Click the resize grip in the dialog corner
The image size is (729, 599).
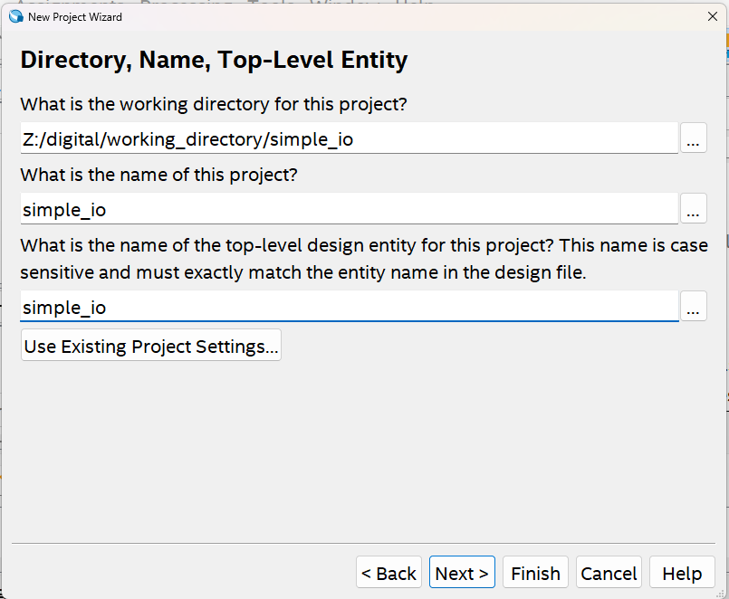pyautogui.click(x=720, y=592)
